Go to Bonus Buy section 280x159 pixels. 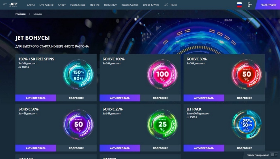click(x=110, y=5)
